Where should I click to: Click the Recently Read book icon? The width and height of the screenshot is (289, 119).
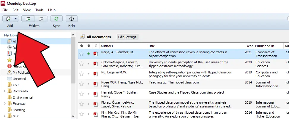coord(10,54)
